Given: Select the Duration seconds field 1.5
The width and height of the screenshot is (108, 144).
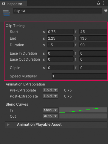Looking at the screenshot, I should 60,45.
